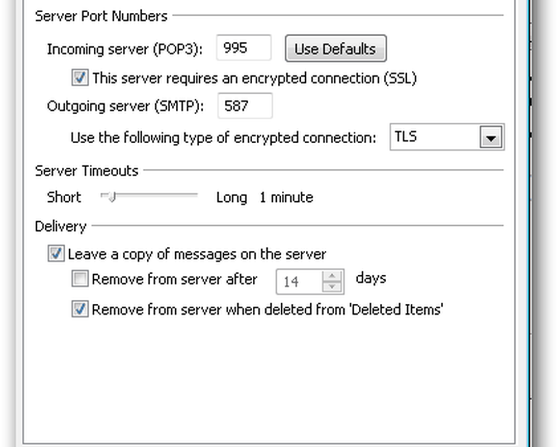Click the 'Use the following type' label
The image size is (558, 447).
pyautogui.click(x=223, y=138)
